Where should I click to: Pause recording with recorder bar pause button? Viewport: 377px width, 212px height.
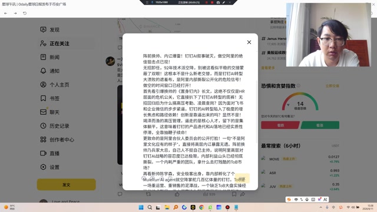tap(206, 2)
